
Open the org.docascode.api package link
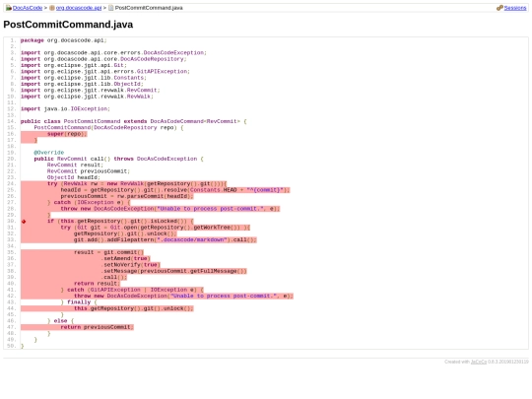pyautogui.click(x=79, y=8)
